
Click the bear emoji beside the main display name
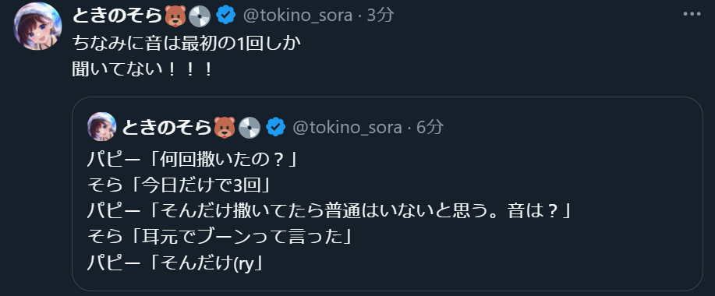tap(175, 16)
